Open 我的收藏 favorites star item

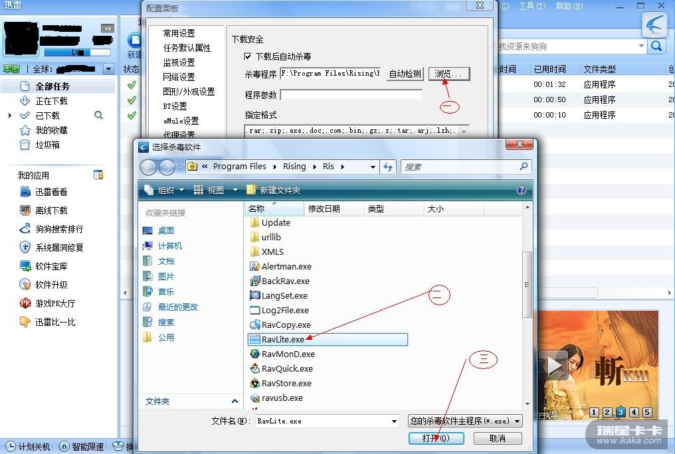(51, 130)
